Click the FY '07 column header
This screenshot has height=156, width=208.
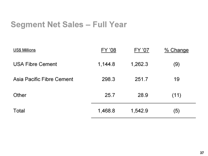tap(142, 50)
